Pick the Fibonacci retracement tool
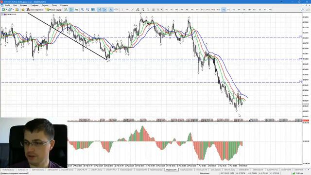Viewport: 311px width, 175px height. pyautogui.click(x=143, y=10)
